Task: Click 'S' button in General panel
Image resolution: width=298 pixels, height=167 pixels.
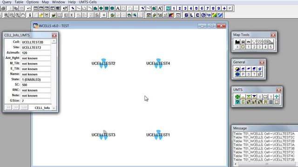Action: click(249, 74)
